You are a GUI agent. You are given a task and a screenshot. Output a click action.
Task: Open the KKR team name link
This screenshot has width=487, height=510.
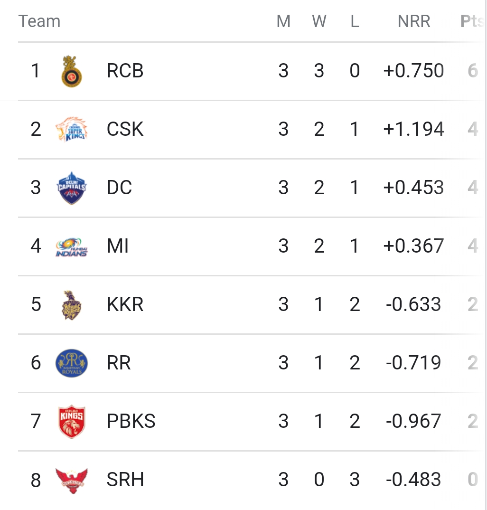(x=125, y=304)
